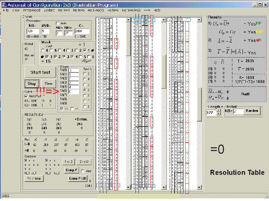The image size is (269, 201).
Task: Uncheck the Right mask checkbox 4
Action: 72,57
